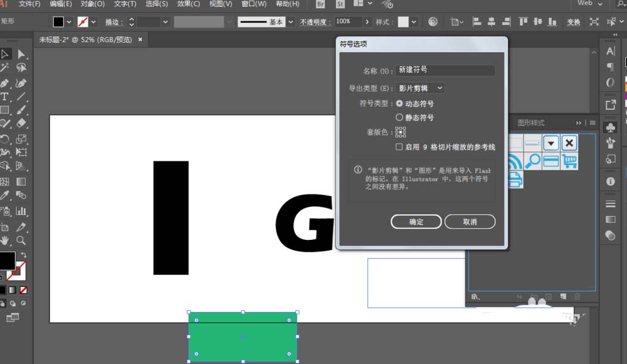Open the Web workspace switcher dropdown

click(590, 3)
